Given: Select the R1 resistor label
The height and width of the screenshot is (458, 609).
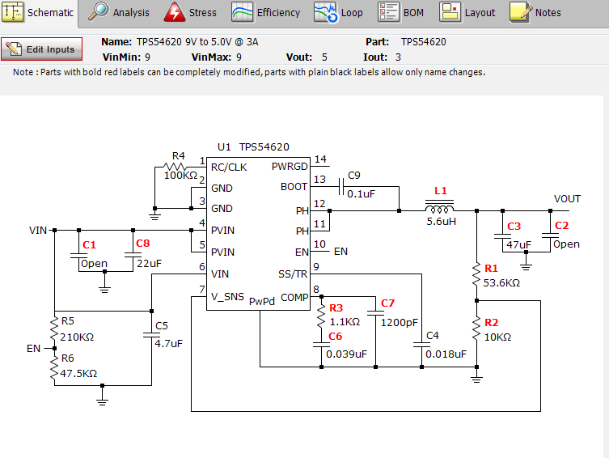Looking at the screenshot, I should coord(491,268).
